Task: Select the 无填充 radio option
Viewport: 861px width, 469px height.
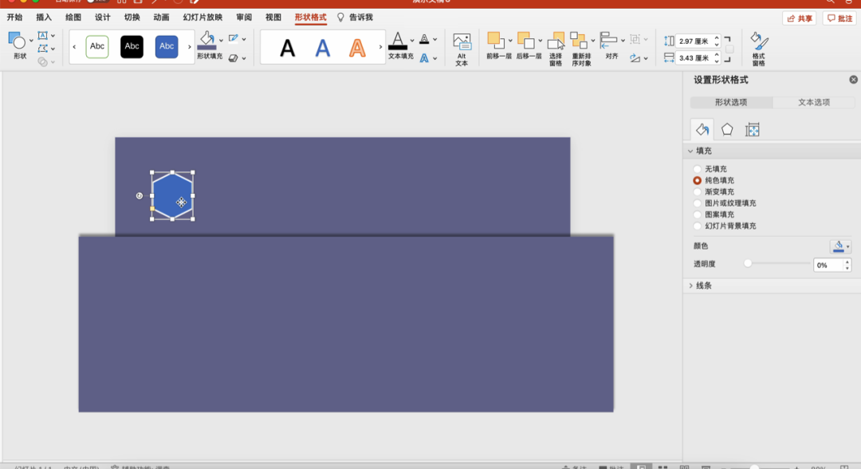Action: pos(698,168)
